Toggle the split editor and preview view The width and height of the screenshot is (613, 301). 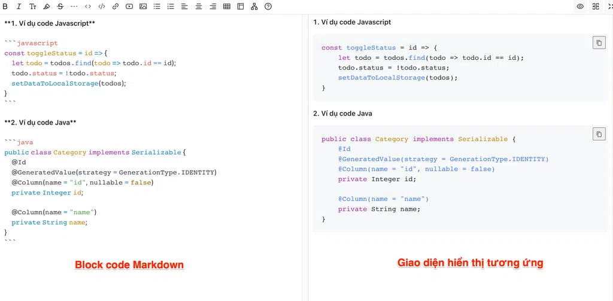coord(596,7)
